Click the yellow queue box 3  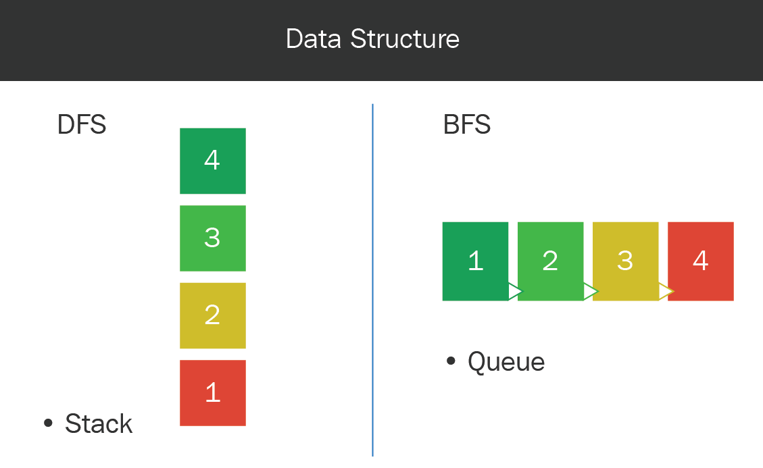click(625, 261)
